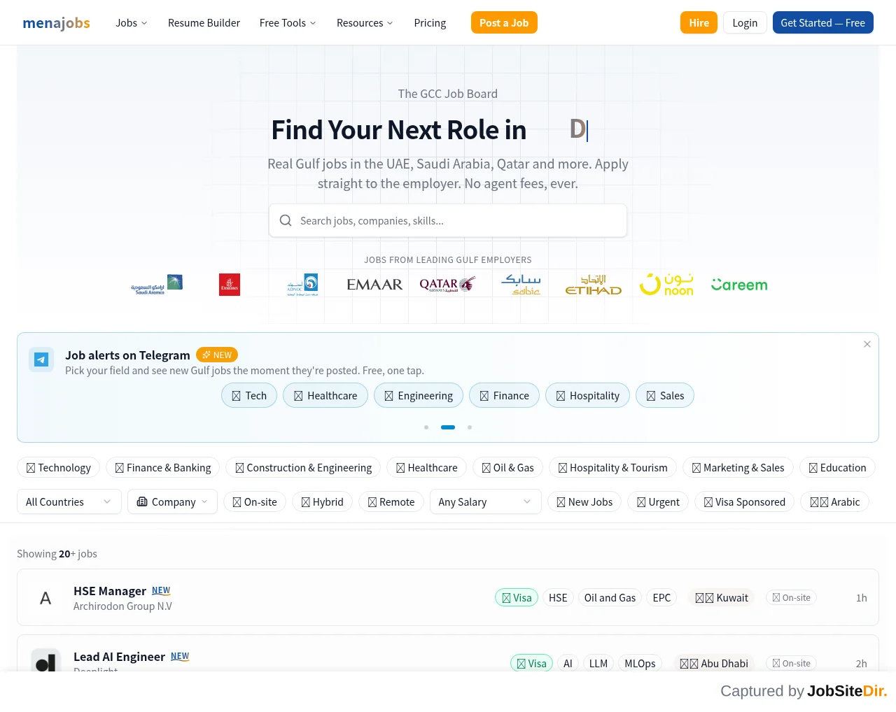The image size is (896, 712).
Task: Select Sales Telegram alert chip
Action: pos(665,396)
